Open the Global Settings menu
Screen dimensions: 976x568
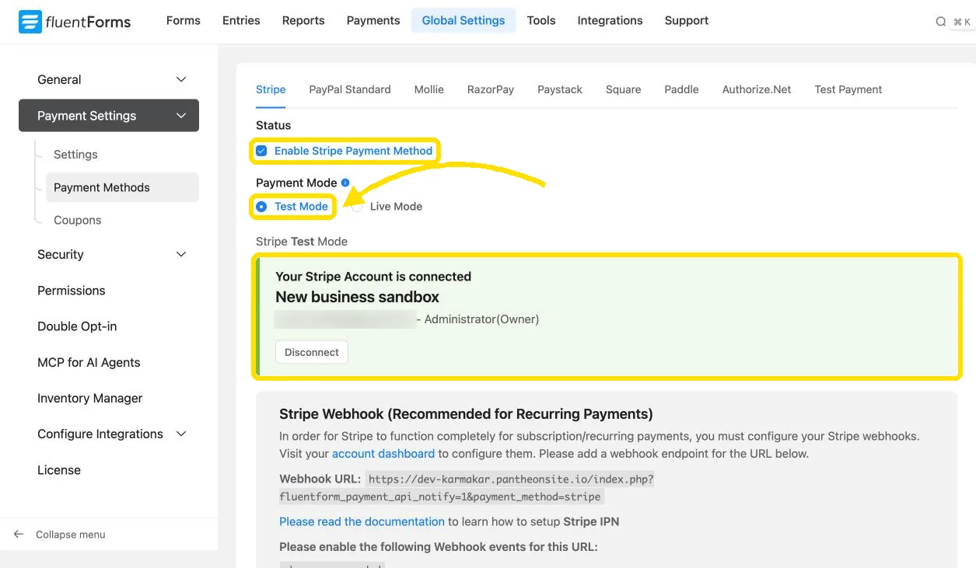[x=464, y=20]
